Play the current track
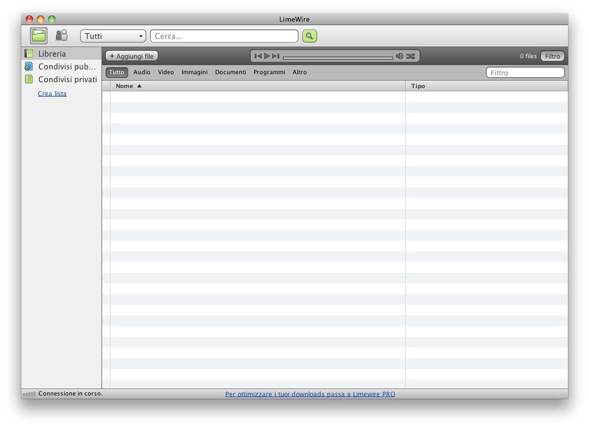 click(x=267, y=56)
